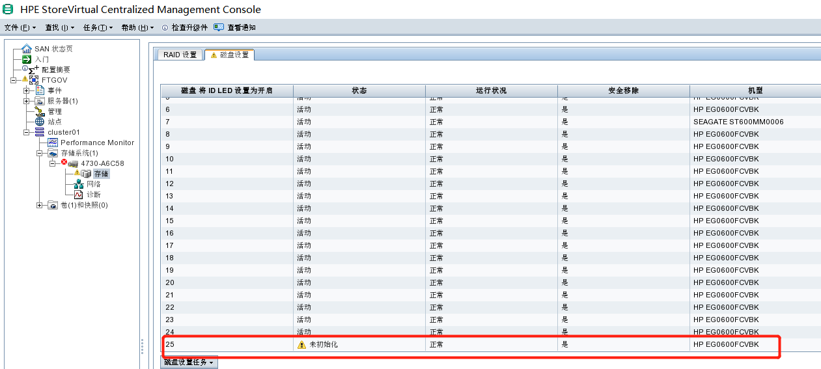Select disk number 25 cell
This screenshot has height=369, width=821.
227,345
